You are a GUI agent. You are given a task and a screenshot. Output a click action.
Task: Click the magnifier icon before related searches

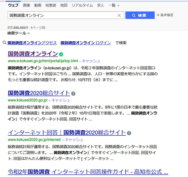click(x=4, y=43)
